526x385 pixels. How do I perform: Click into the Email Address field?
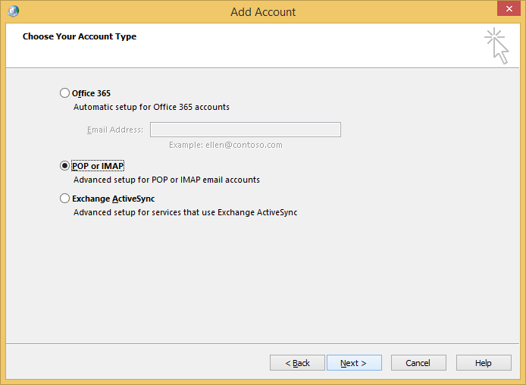point(246,130)
